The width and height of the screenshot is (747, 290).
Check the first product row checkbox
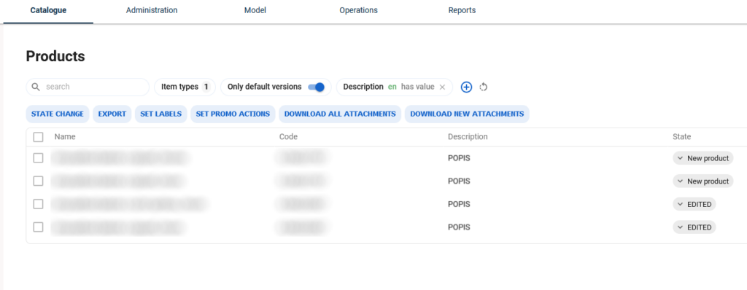(x=38, y=158)
